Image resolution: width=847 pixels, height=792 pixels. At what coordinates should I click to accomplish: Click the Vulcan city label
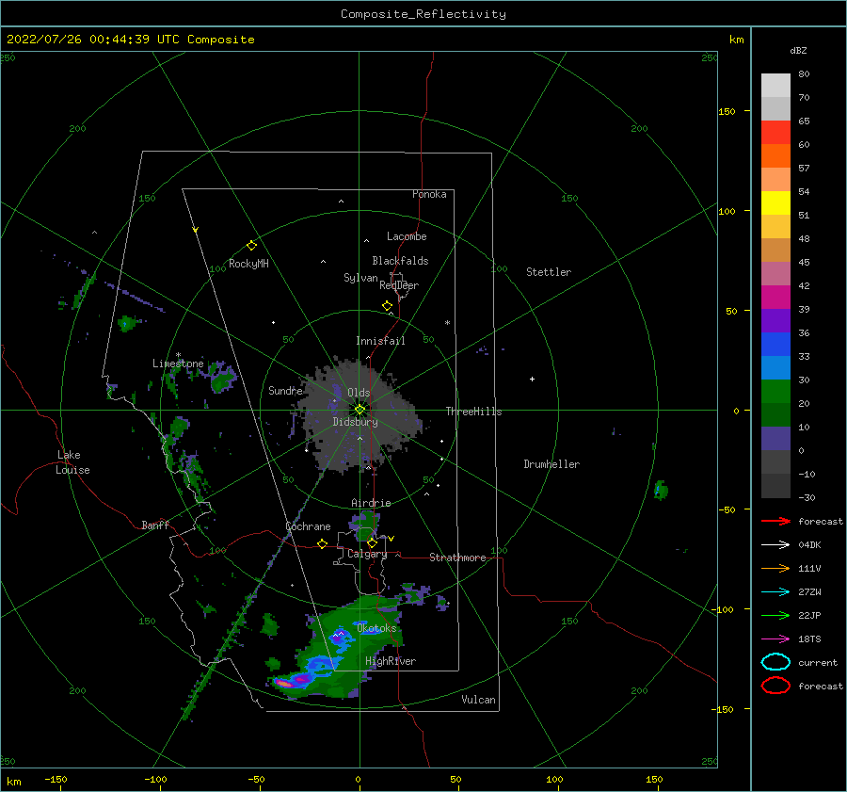478,700
